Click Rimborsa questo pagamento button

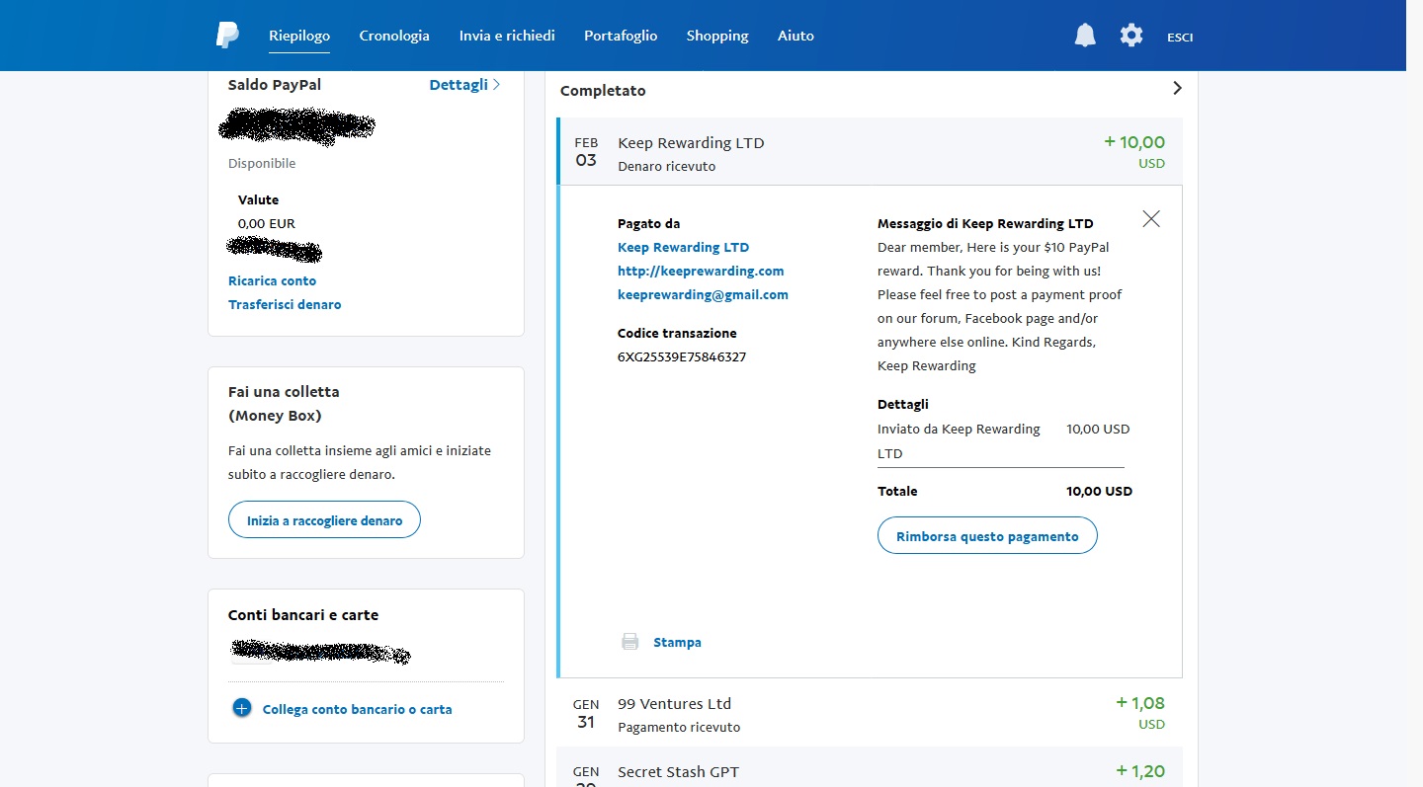click(987, 536)
